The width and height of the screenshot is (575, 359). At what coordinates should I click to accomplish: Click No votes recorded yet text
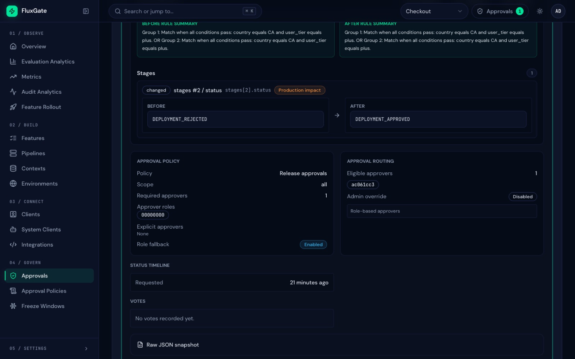coord(165,318)
